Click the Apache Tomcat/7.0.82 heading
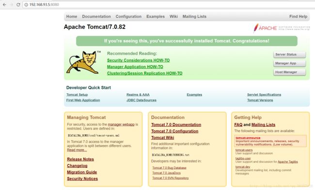 pos(94,27)
